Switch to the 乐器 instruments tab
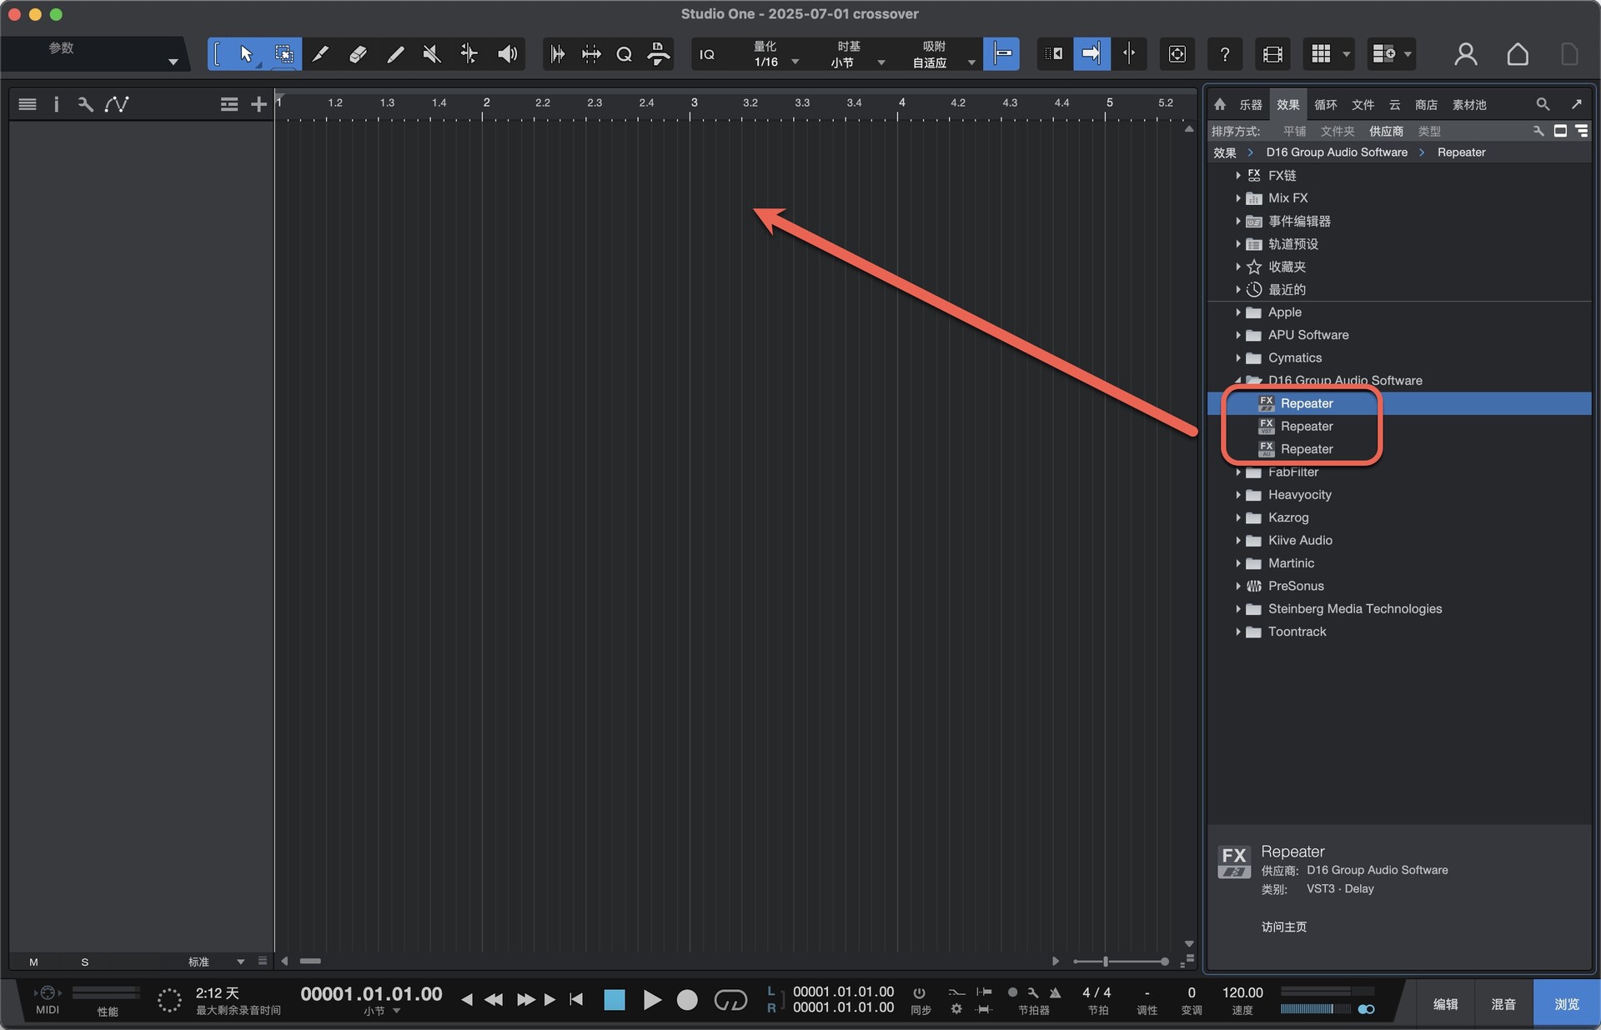Viewport: 1601px width, 1030px height. click(x=1250, y=104)
